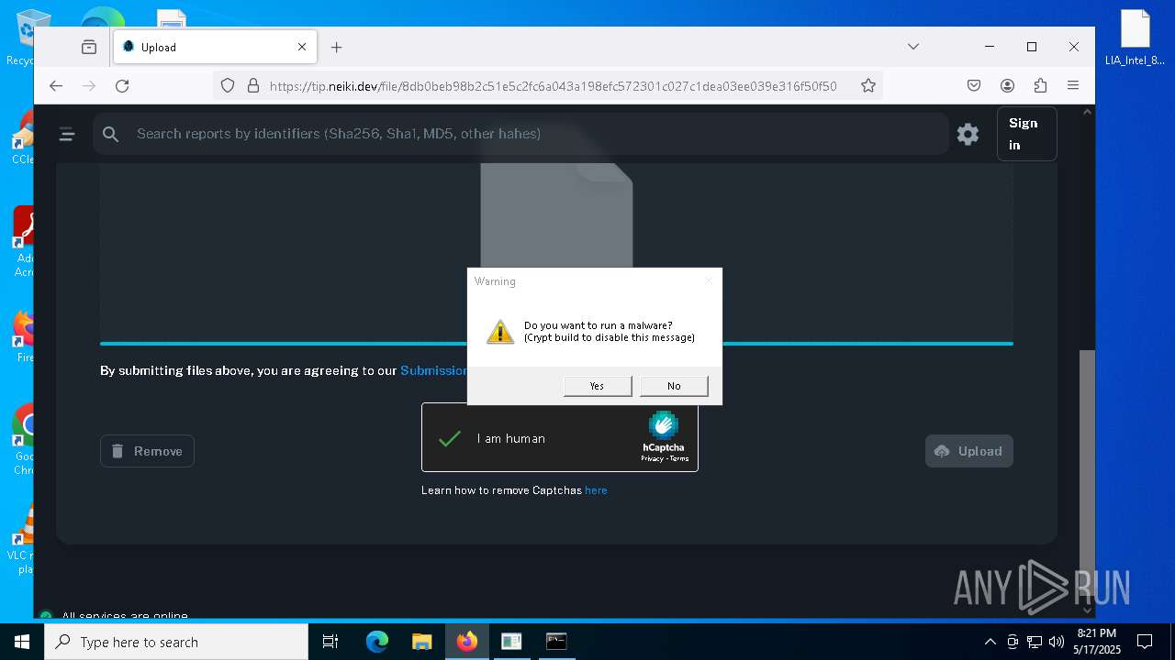The width and height of the screenshot is (1175, 660).
Task: Click No in the Warning dialog
Action: coord(674,386)
